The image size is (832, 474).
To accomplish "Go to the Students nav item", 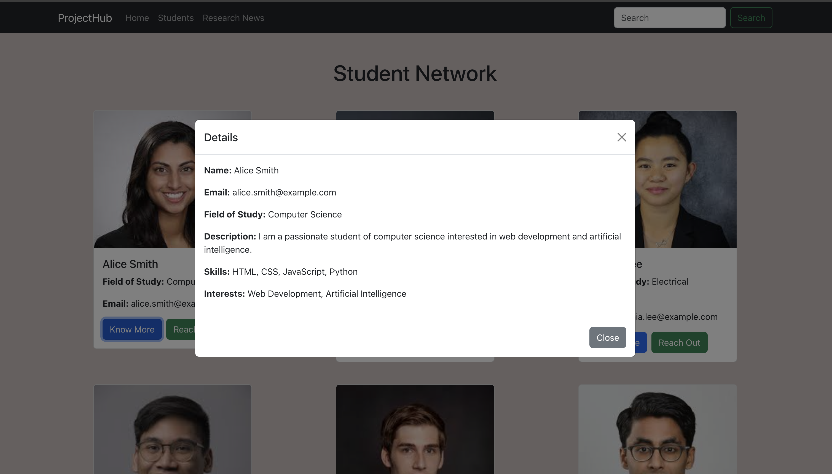I will [x=176, y=18].
